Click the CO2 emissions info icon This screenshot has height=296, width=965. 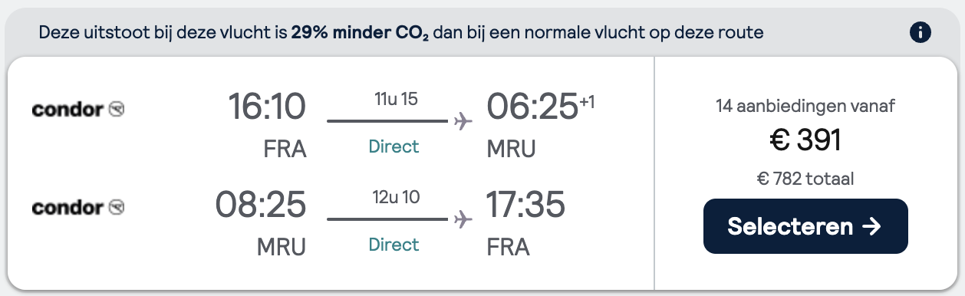click(920, 32)
